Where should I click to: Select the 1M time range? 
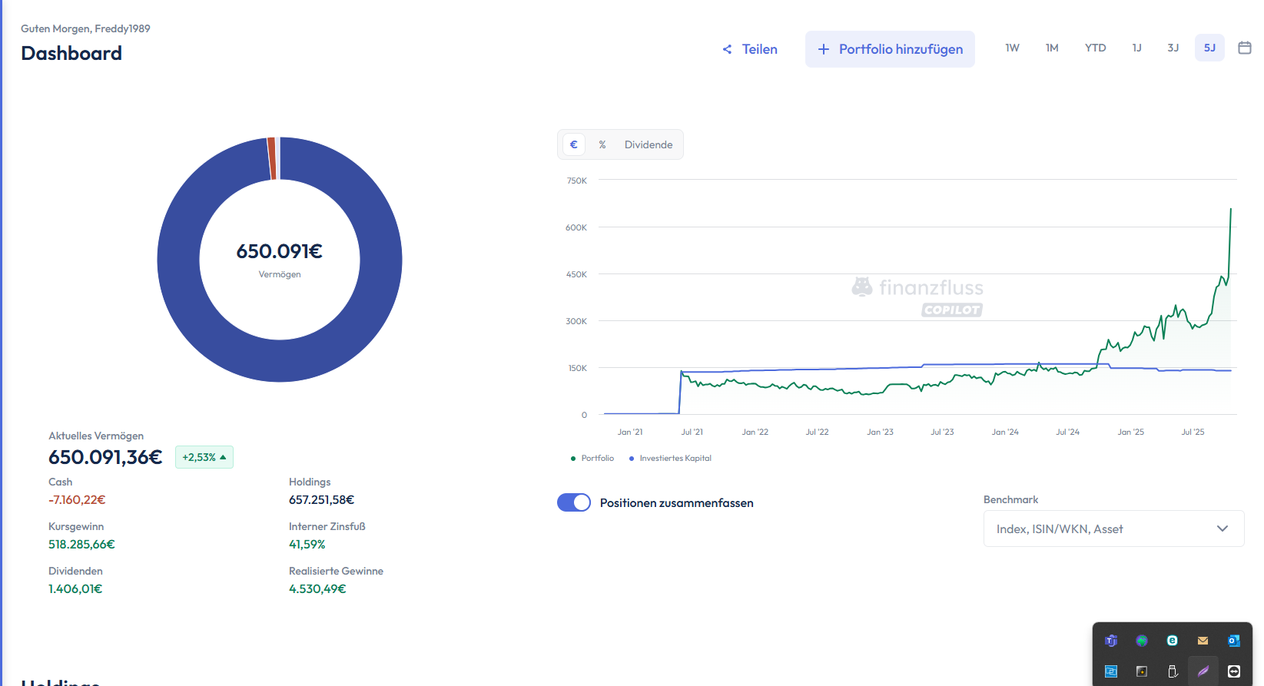click(x=1052, y=48)
